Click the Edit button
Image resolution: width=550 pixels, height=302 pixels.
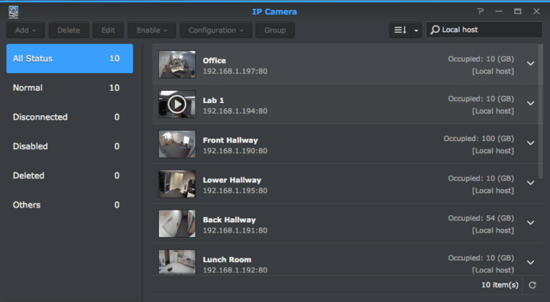click(108, 30)
